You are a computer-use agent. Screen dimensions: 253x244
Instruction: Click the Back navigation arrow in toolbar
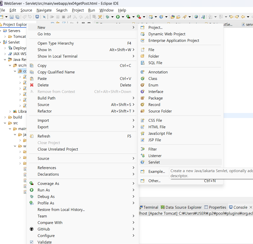click(243, 17)
